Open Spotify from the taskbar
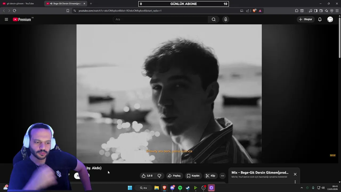341x192 pixels. tap(180, 188)
